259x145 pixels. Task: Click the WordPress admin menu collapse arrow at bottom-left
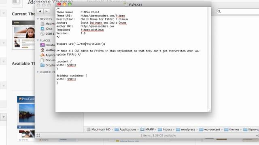tap(4, 117)
